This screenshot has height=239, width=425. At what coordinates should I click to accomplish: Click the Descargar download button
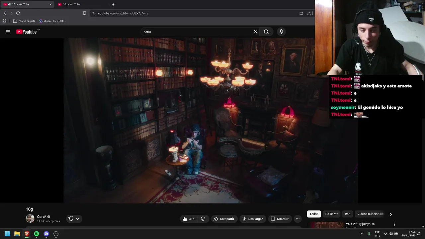(x=253, y=219)
